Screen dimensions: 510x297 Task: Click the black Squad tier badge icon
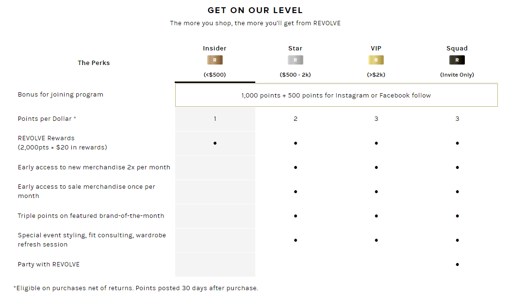point(457,60)
